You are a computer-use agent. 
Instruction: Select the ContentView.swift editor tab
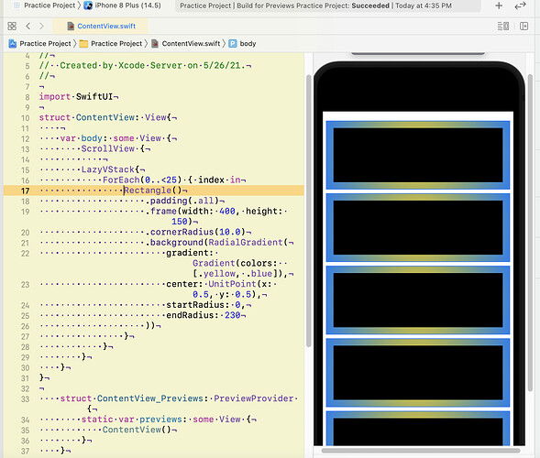point(101,27)
